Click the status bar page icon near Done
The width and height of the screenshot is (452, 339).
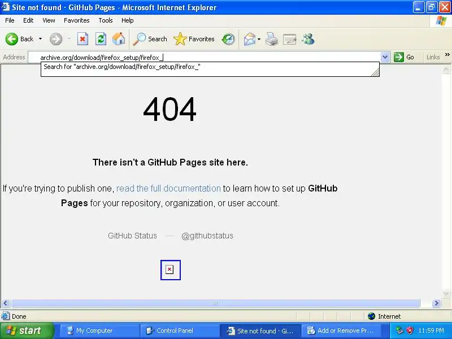click(6, 316)
